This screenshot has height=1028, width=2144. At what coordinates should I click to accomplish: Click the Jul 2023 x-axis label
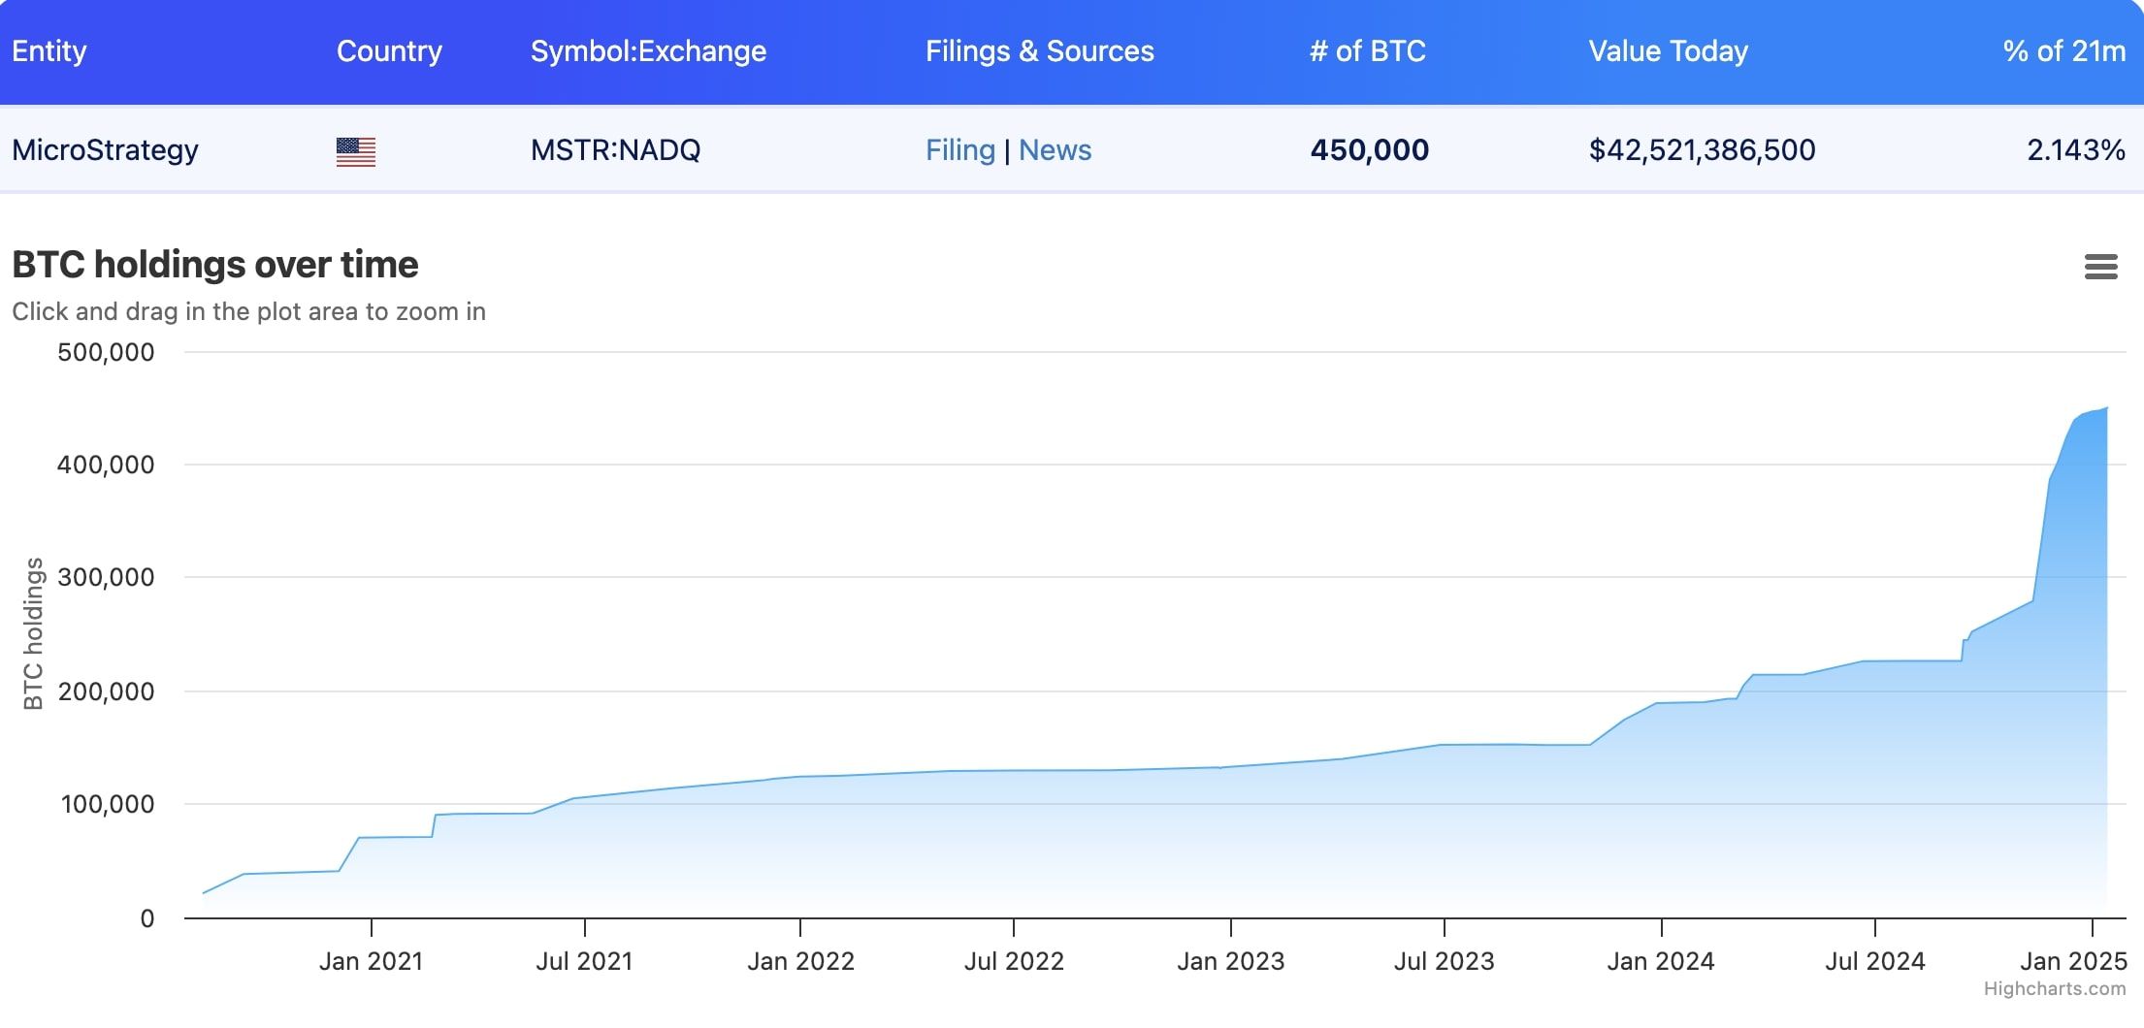(x=1445, y=961)
